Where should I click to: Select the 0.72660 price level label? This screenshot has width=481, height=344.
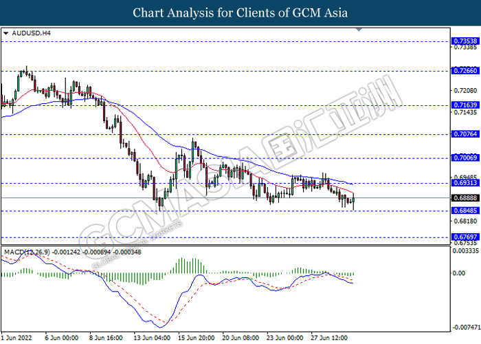(465, 71)
